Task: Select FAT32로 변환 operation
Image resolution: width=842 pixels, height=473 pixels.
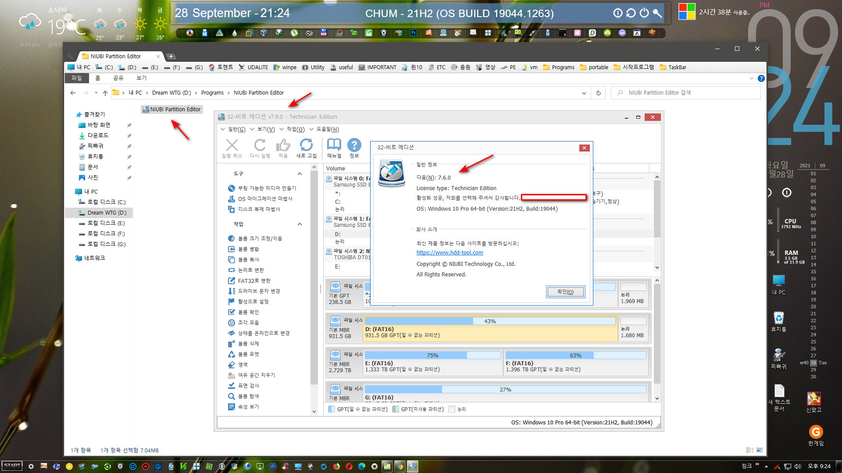Action: (249, 281)
